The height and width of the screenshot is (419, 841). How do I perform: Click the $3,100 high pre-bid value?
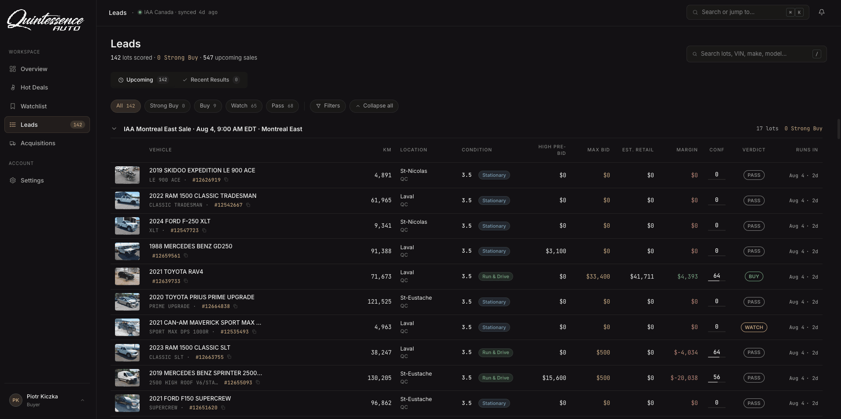[556, 251]
